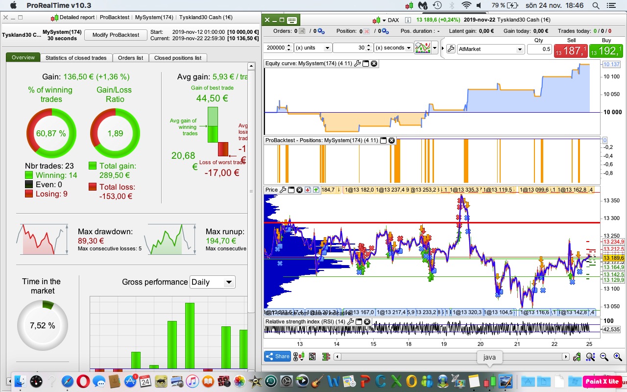The image size is (627, 392).
Task: Click the DAX candlestick instrument icon
Action: pyautogui.click(x=376, y=20)
